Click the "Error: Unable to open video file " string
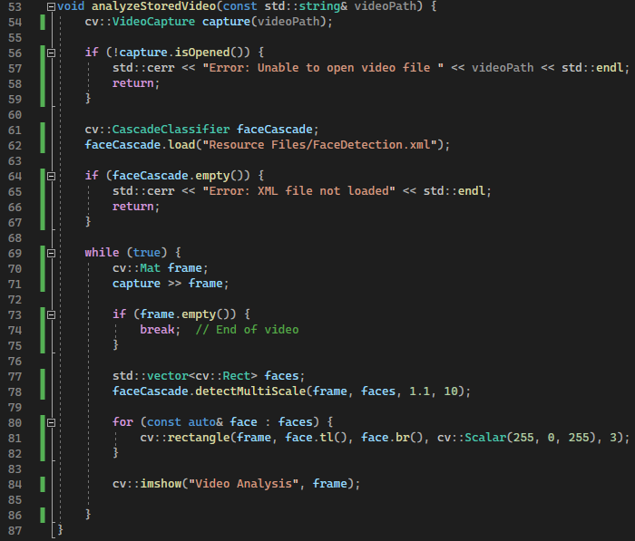Screen dimensions: 635x541 [x=323, y=68]
